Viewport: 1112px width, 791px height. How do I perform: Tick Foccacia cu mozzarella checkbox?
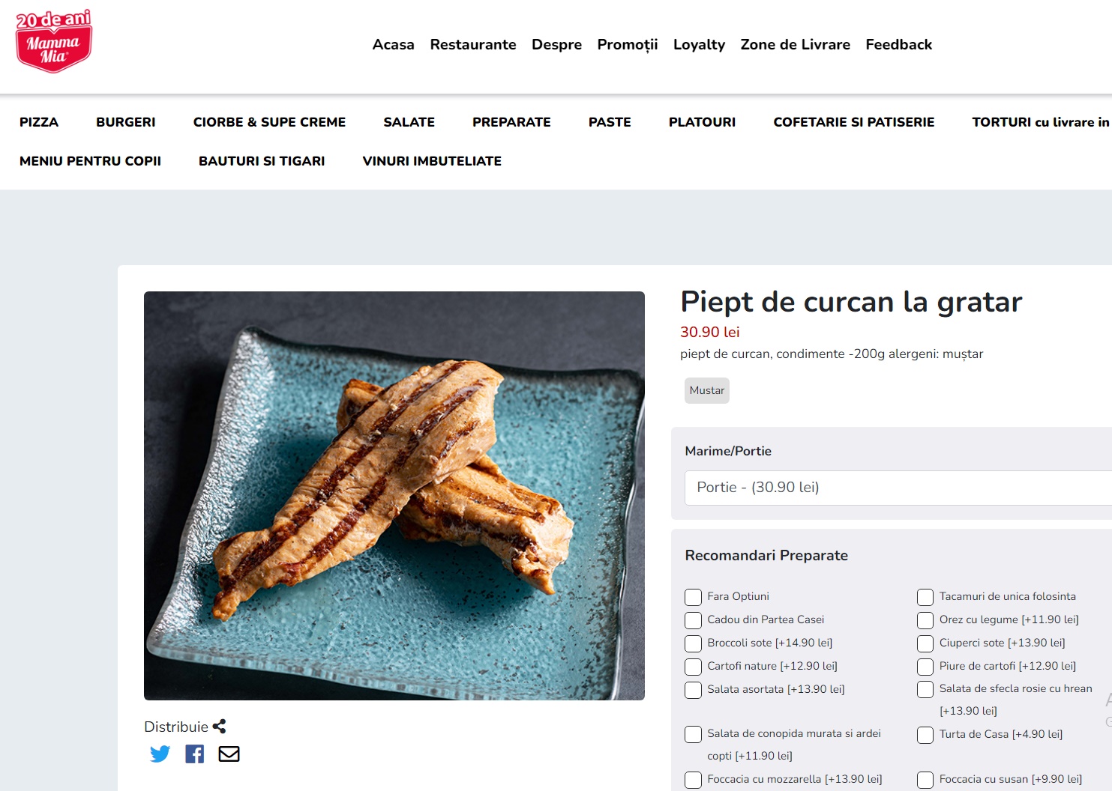coord(693,780)
